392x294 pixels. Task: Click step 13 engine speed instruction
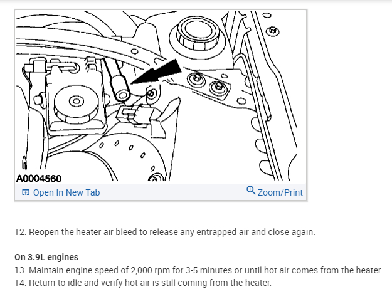(198, 270)
